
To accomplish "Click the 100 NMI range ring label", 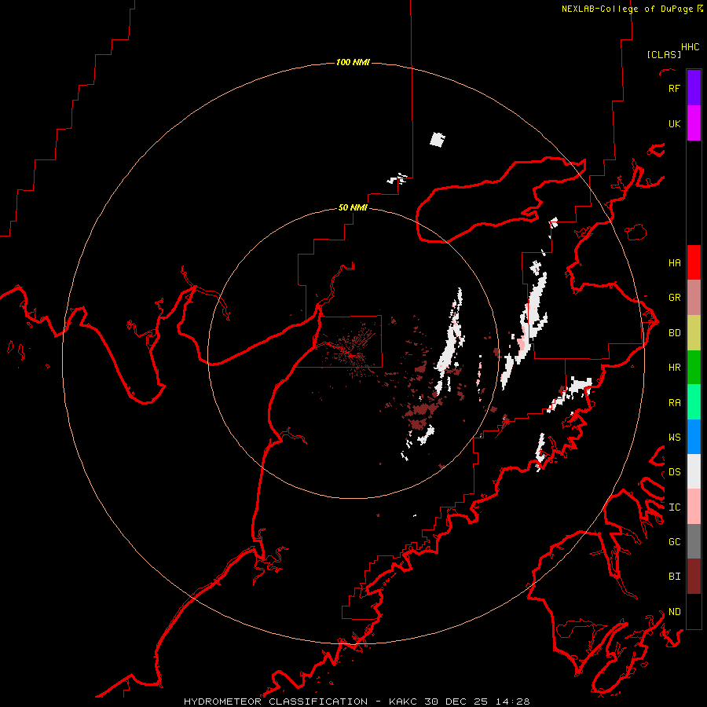I will [353, 62].
